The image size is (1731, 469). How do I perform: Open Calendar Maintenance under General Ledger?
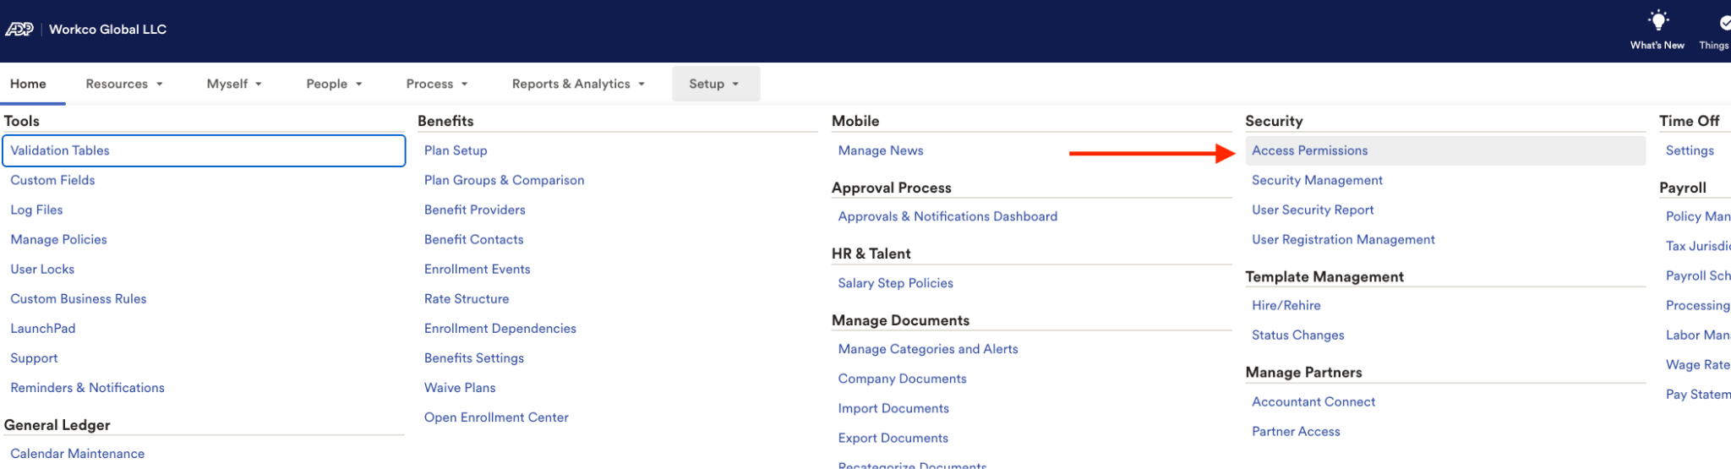[x=77, y=453]
